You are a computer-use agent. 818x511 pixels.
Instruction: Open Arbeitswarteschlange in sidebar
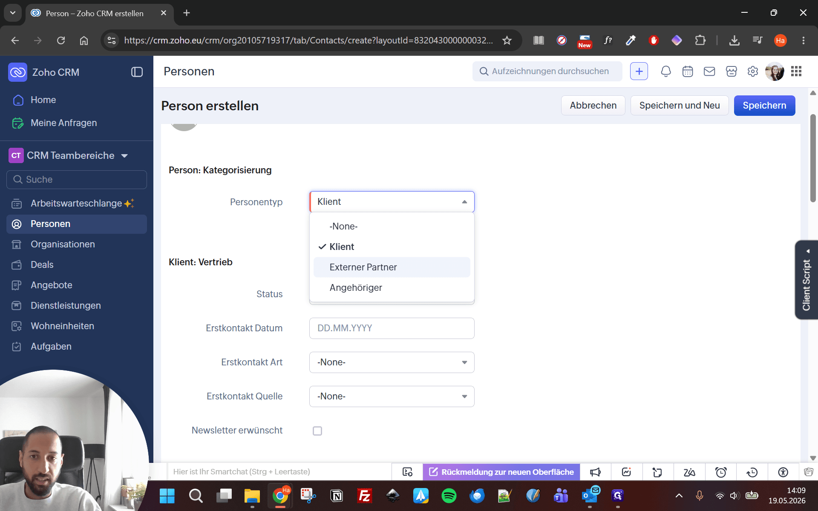coord(77,204)
